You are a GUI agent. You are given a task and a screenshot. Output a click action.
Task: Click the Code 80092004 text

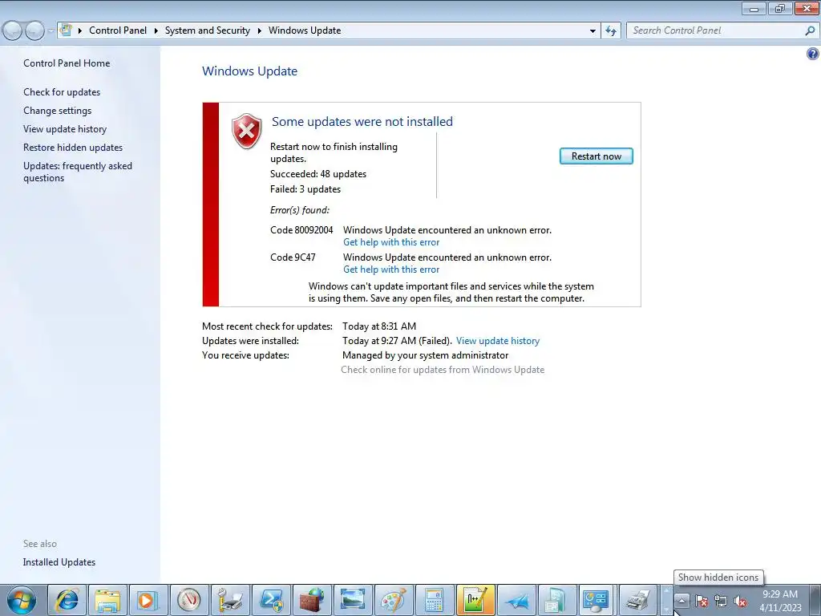coord(301,230)
